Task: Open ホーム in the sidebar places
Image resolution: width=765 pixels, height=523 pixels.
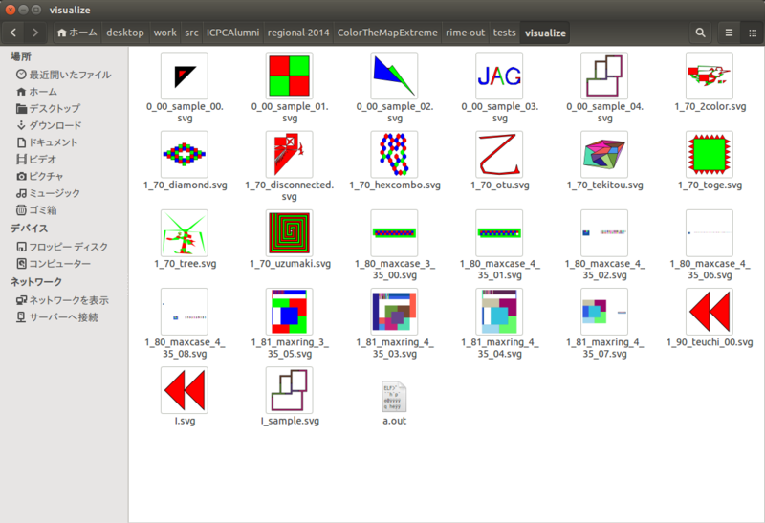Action: pyautogui.click(x=36, y=92)
